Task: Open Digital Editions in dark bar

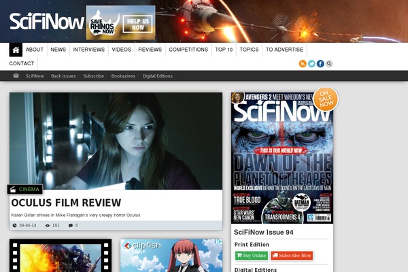Action: coord(158,76)
